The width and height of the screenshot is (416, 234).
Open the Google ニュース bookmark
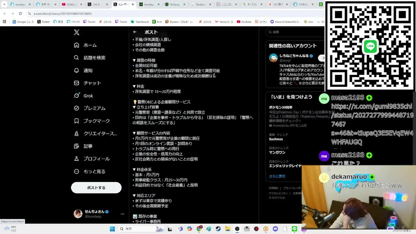[x=23, y=22]
